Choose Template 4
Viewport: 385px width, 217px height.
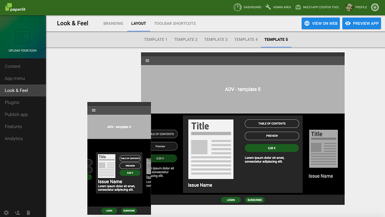tap(246, 40)
